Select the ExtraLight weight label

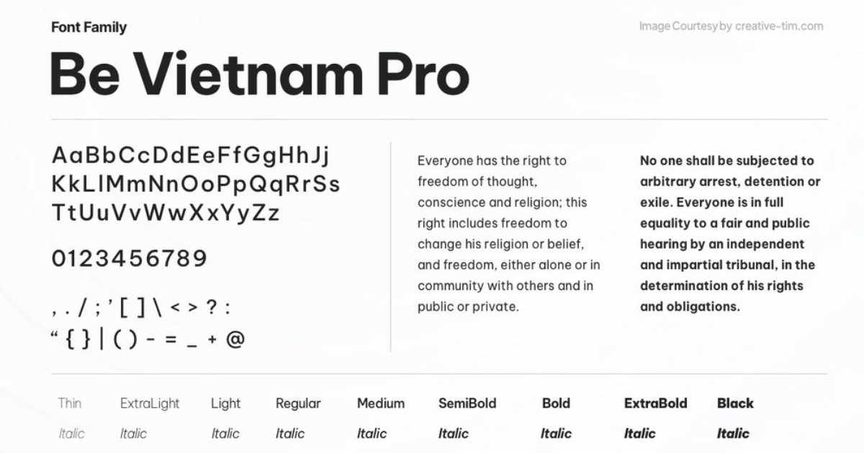pos(150,403)
